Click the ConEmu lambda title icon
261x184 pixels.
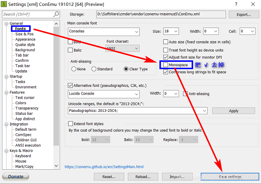point(4,4)
